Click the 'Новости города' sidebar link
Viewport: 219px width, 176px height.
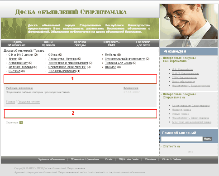point(181,110)
